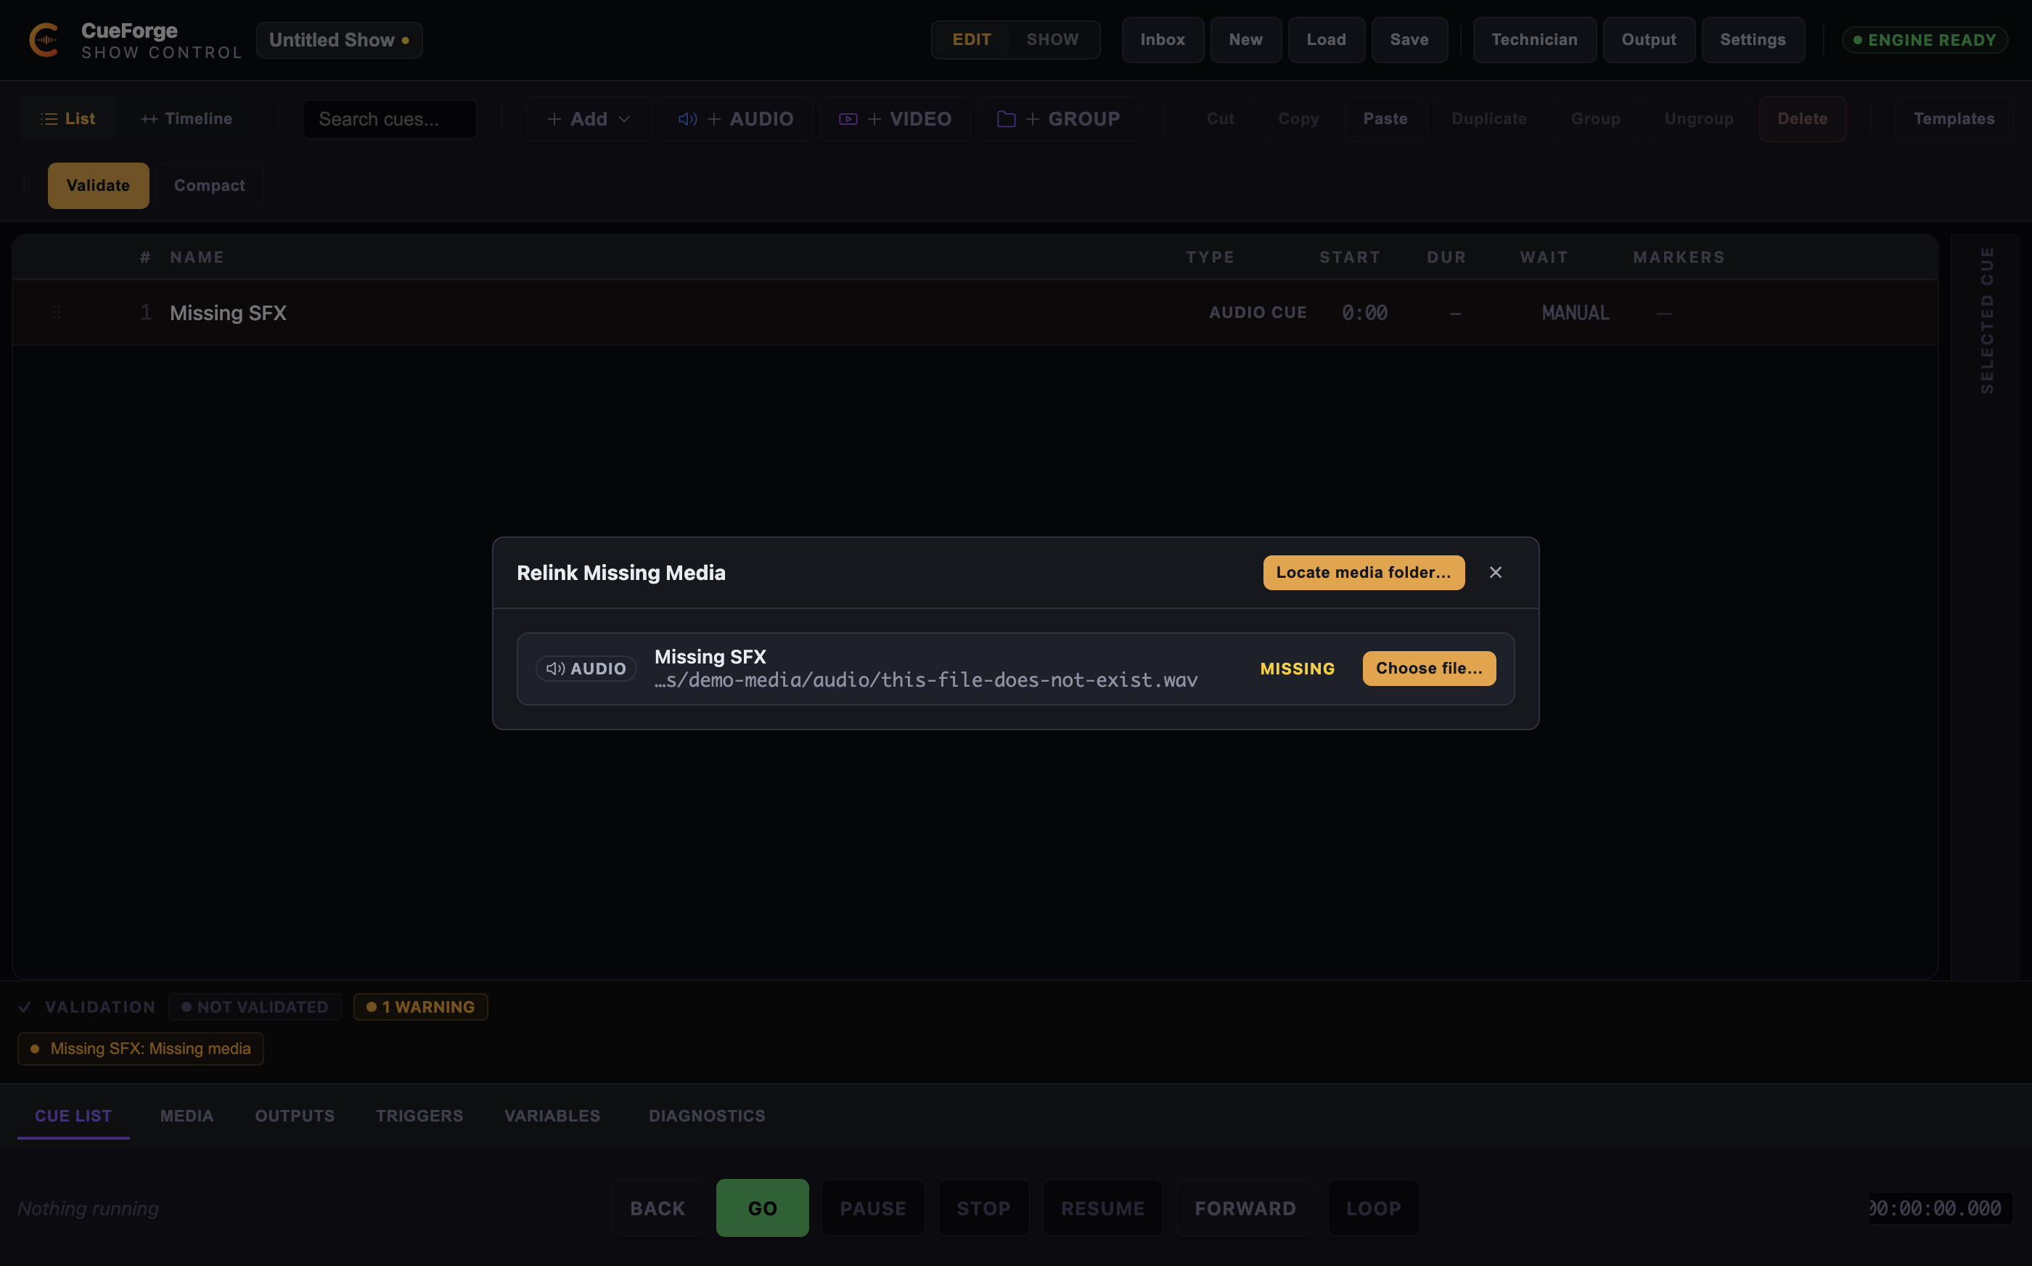Open the Settings panel
The height and width of the screenshot is (1266, 2032).
1753,39
